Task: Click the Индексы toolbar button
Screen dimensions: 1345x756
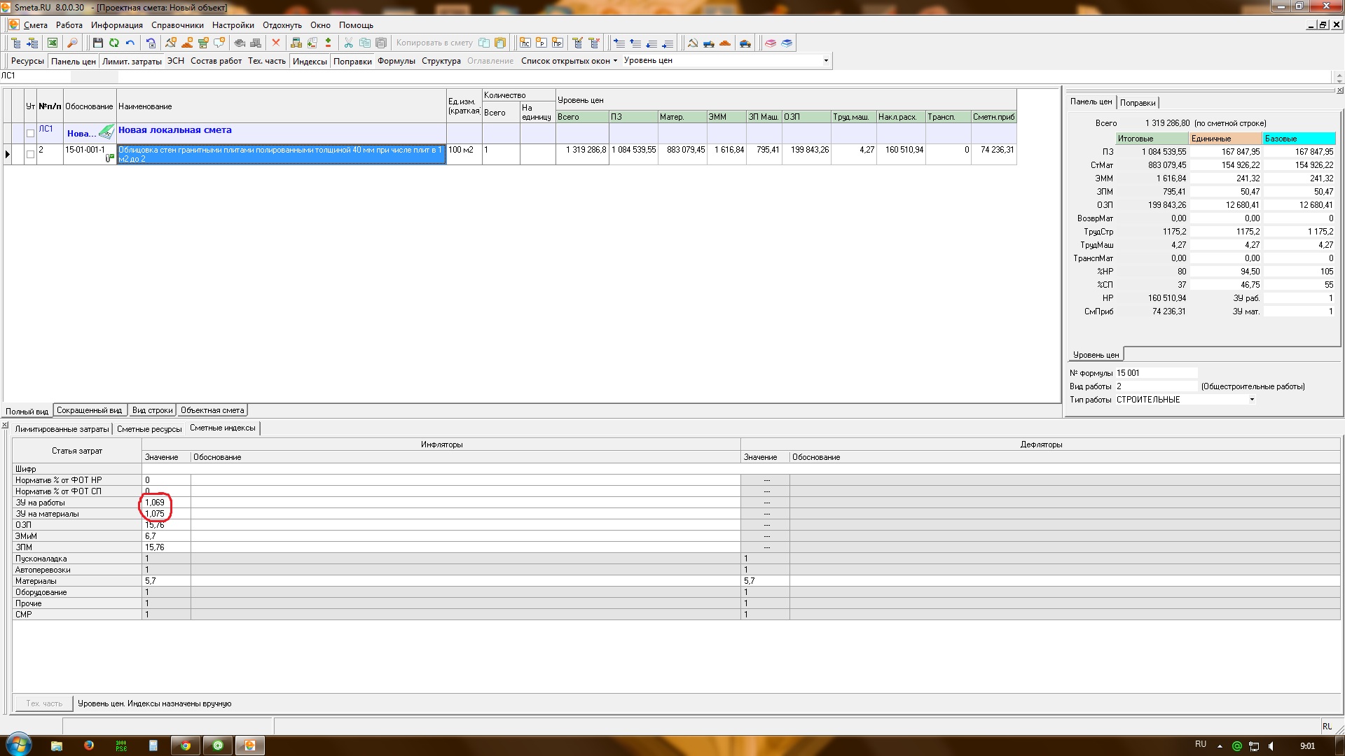Action: point(310,60)
